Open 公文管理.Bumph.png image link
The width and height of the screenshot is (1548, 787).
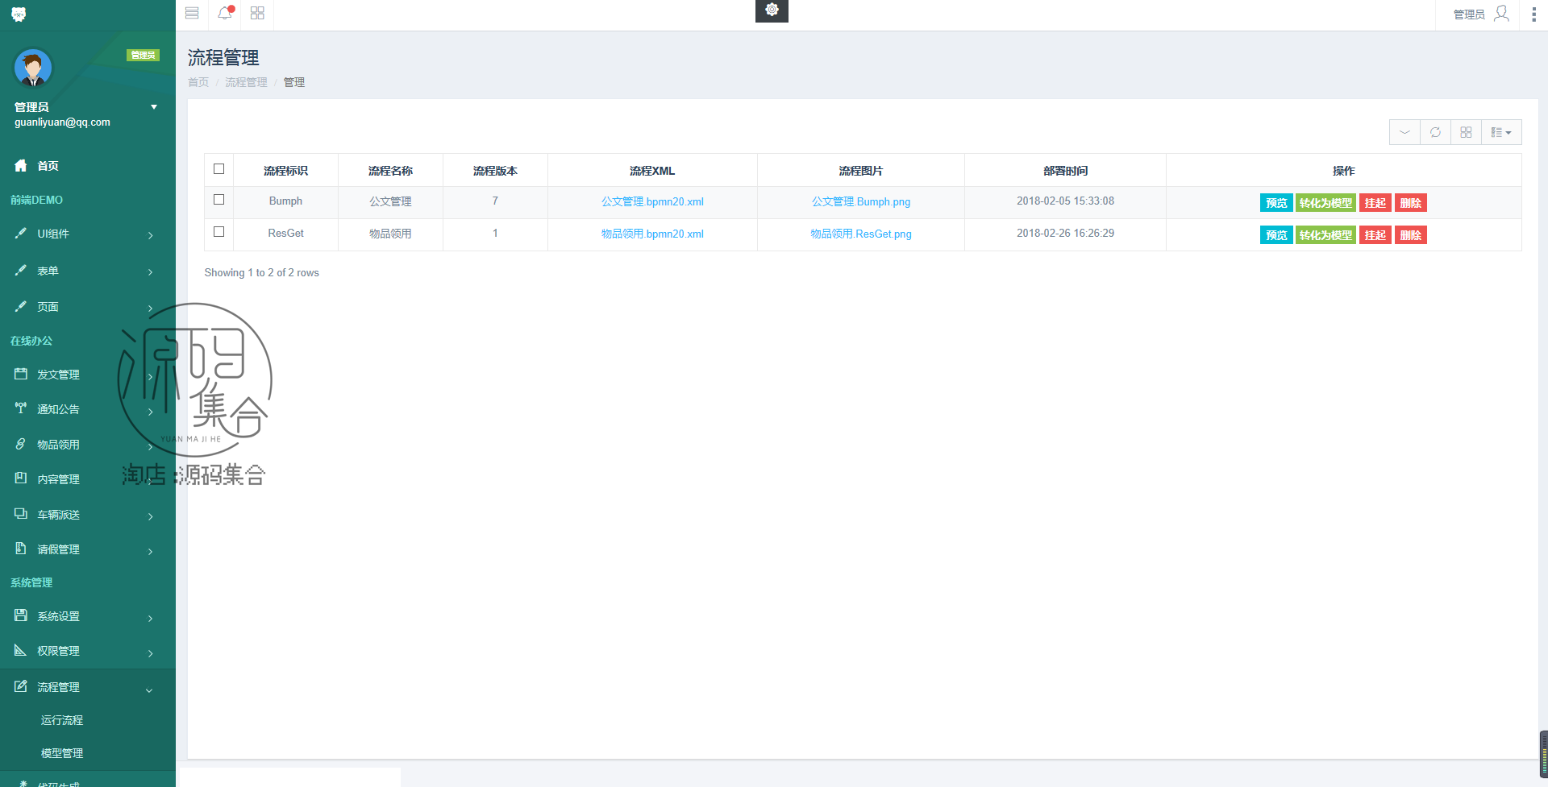tap(861, 201)
